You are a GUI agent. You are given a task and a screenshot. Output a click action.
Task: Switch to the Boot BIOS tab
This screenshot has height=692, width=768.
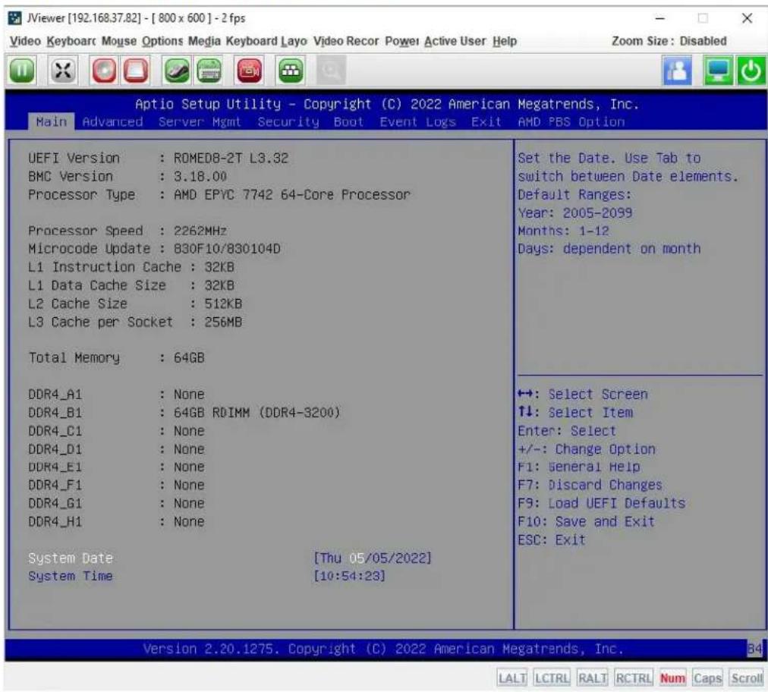tap(349, 122)
